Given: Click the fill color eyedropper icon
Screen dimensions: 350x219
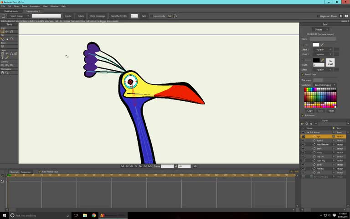Looking at the screenshot, I should click(322, 45).
